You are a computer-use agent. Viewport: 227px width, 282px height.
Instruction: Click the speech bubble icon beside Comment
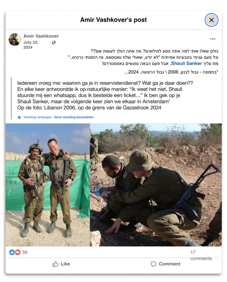coord(153,264)
